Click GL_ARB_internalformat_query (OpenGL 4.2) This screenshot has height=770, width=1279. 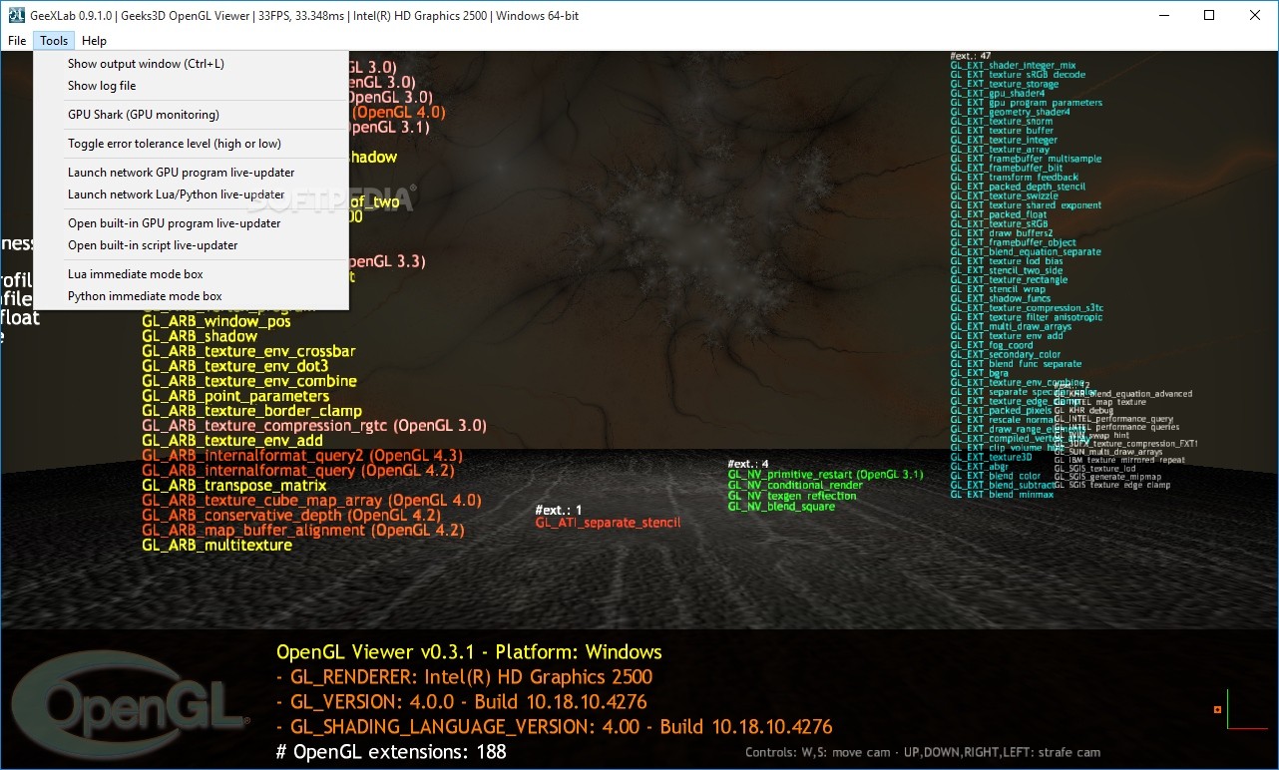click(x=298, y=471)
